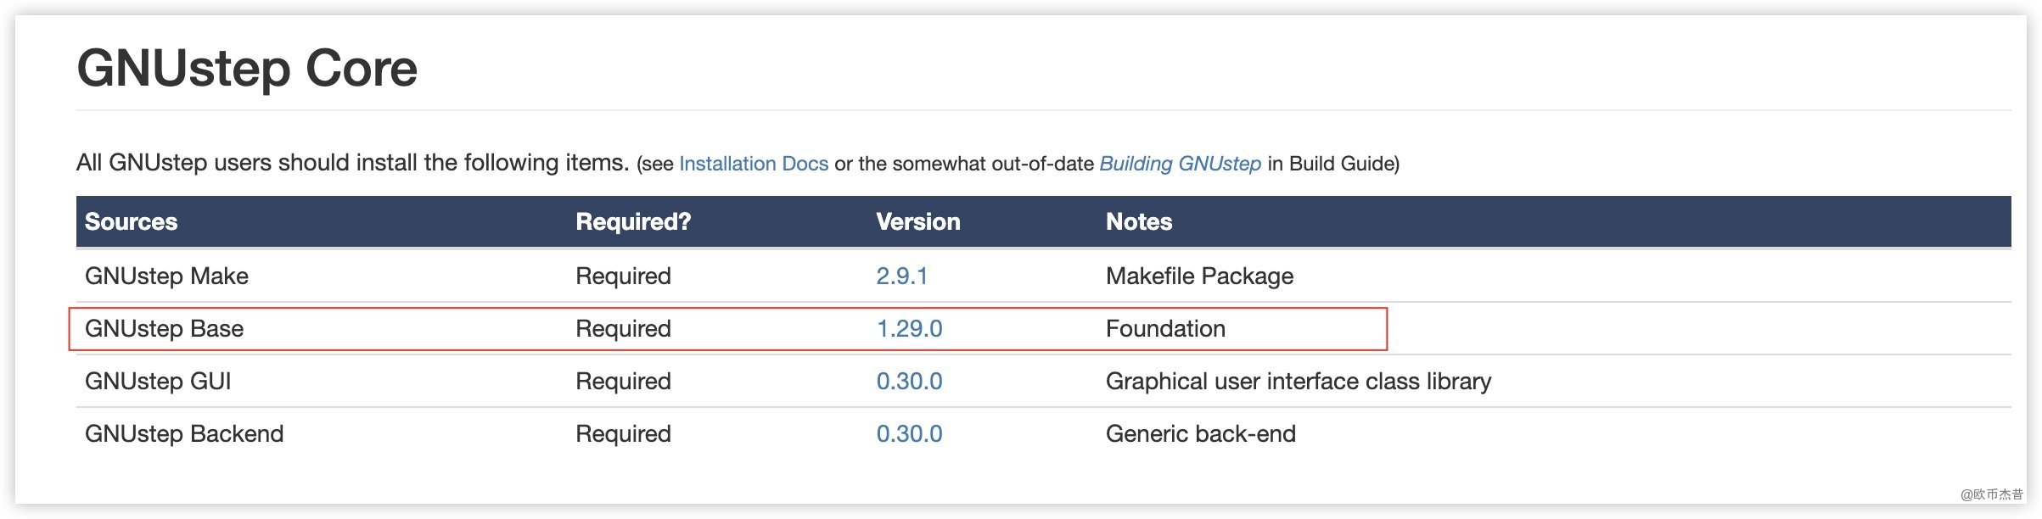The width and height of the screenshot is (2042, 519).
Task: Select the GNUstep Base source name
Action: 164,329
